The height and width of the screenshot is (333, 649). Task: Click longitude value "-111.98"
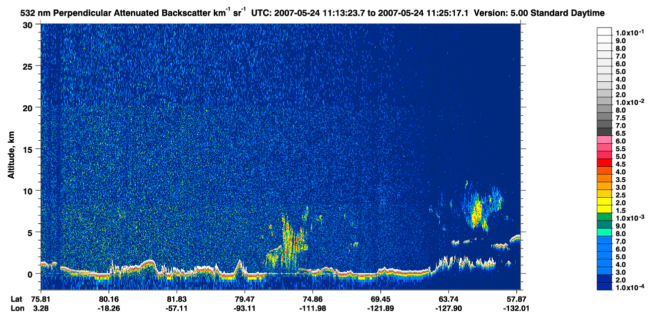click(x=313, y=308)
